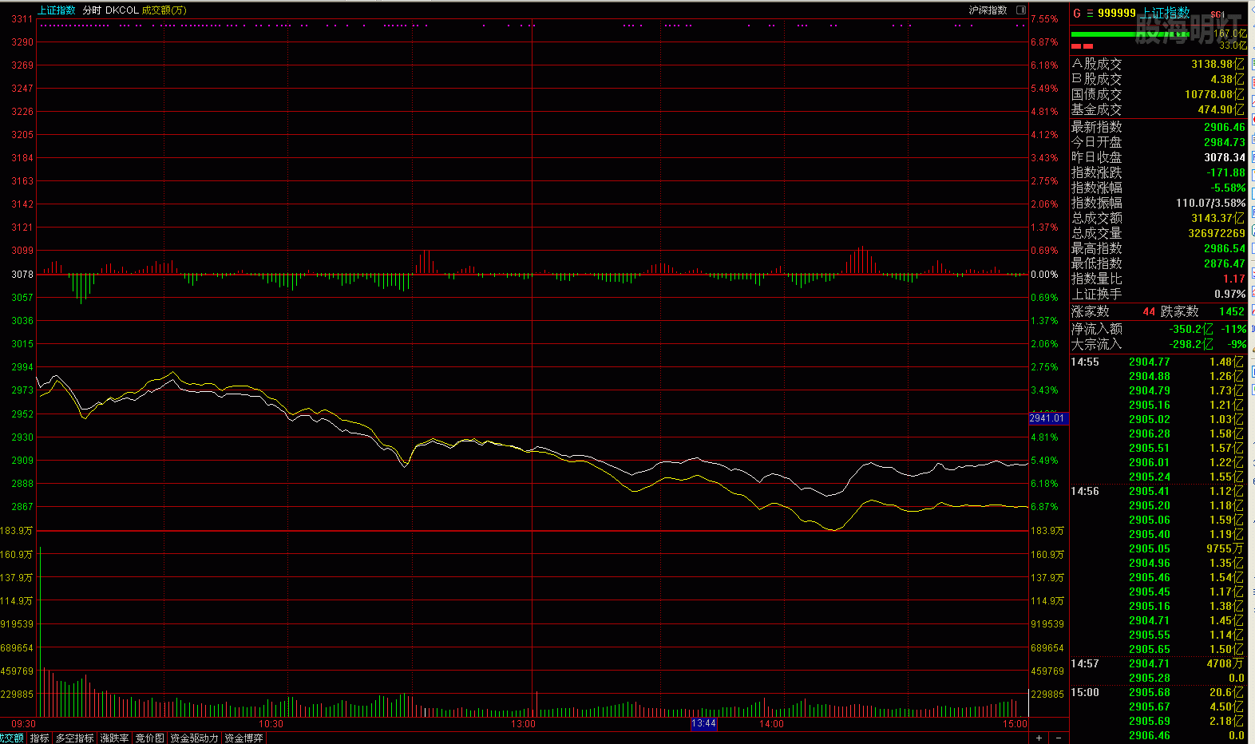Click the 指数振幅 value 110.07/3.58%
The width and height of the screenshot is (1255, 744).
click(x=1210, y=203)
